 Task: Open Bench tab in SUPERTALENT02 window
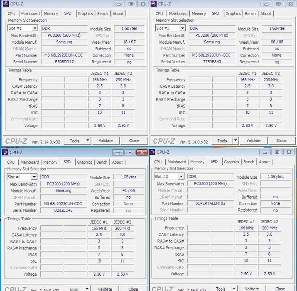249,162
